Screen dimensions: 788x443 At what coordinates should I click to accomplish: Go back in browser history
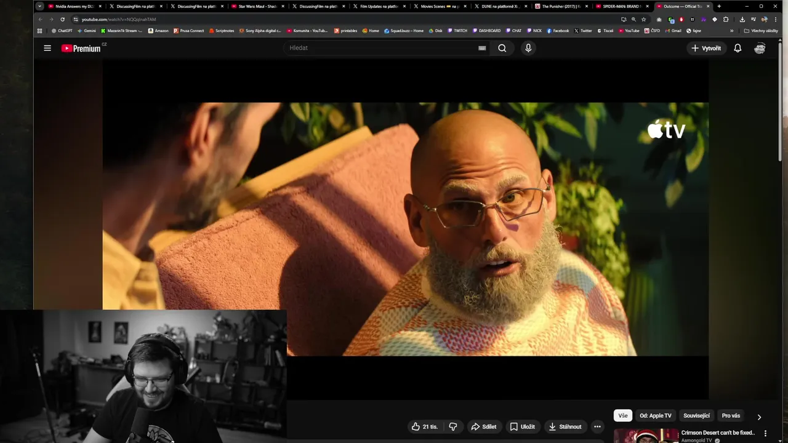pyautogui.click(x=40, y=19)
